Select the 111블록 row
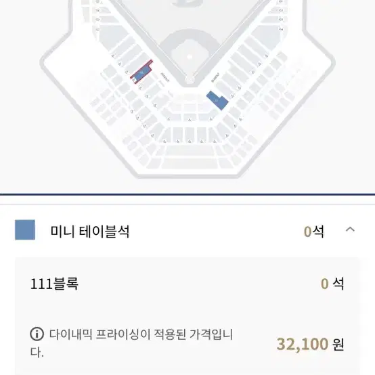Screen dimensions: 375x375 [187, 284]
